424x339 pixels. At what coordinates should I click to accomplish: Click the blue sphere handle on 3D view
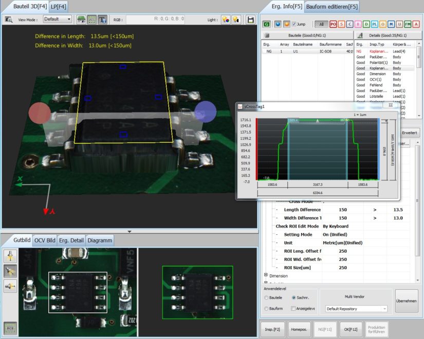tap(205, 112)
